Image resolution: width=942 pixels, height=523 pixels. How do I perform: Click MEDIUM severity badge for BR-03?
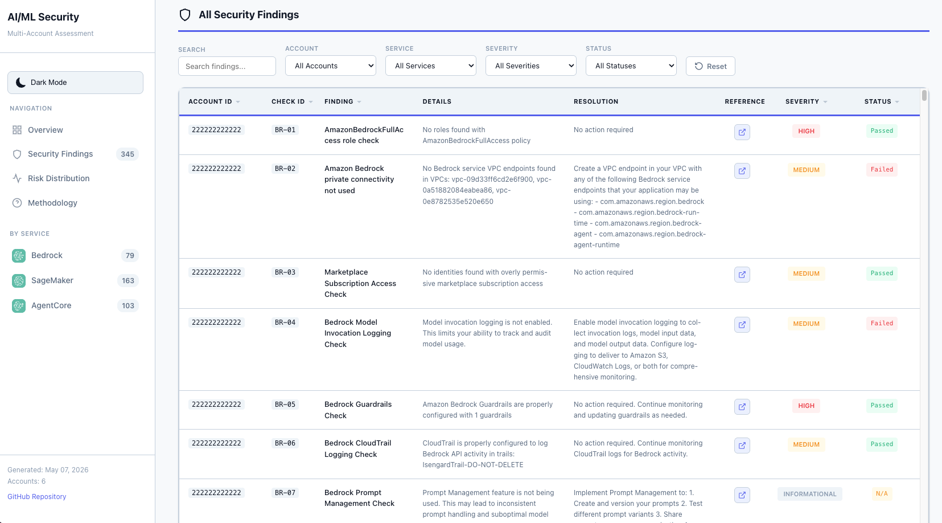(x=806, y=273)
